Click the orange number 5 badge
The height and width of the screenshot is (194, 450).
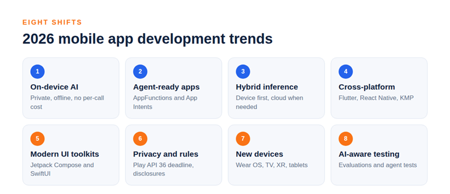(38, 139)
